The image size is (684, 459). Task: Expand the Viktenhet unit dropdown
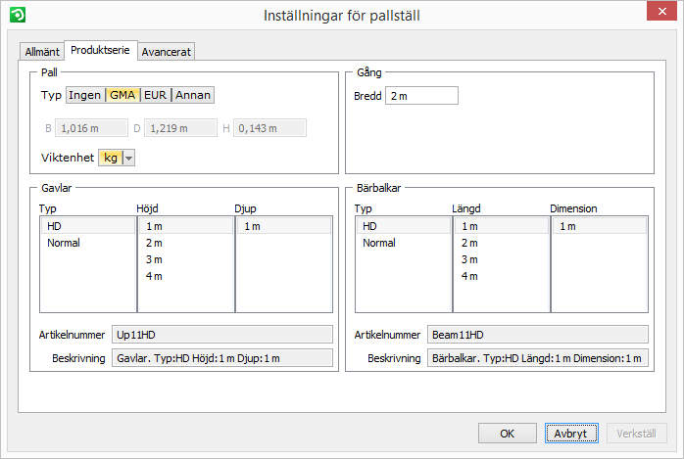(x=129, y=158)
